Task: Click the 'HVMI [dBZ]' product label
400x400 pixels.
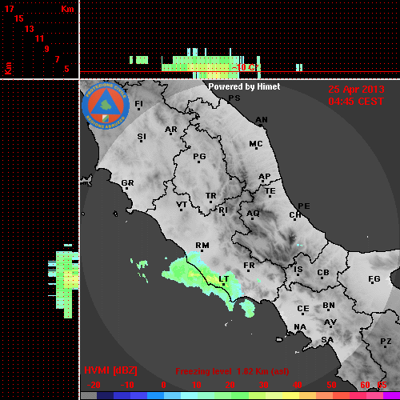Action: tap(110, 370)
